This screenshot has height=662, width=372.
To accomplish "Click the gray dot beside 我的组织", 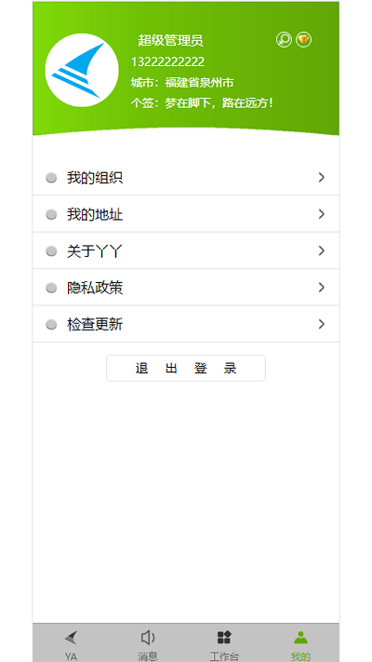I will click(x=51, y=178).
